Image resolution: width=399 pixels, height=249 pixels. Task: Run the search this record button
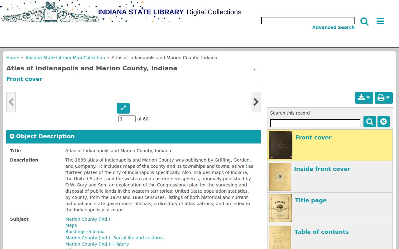tap(370, 122)
